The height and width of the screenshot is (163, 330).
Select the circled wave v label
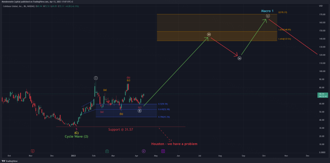tap(268, 16)
